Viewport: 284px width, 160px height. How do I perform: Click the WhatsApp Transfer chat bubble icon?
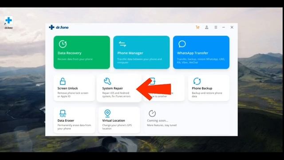(182, 44)
